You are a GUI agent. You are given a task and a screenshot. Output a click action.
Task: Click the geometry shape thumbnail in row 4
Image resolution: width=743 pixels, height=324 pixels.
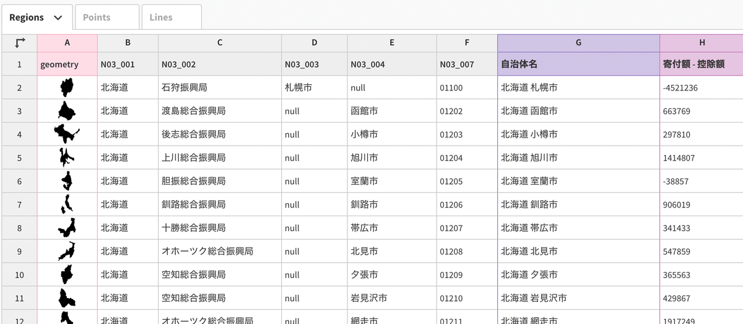[66, 134]
